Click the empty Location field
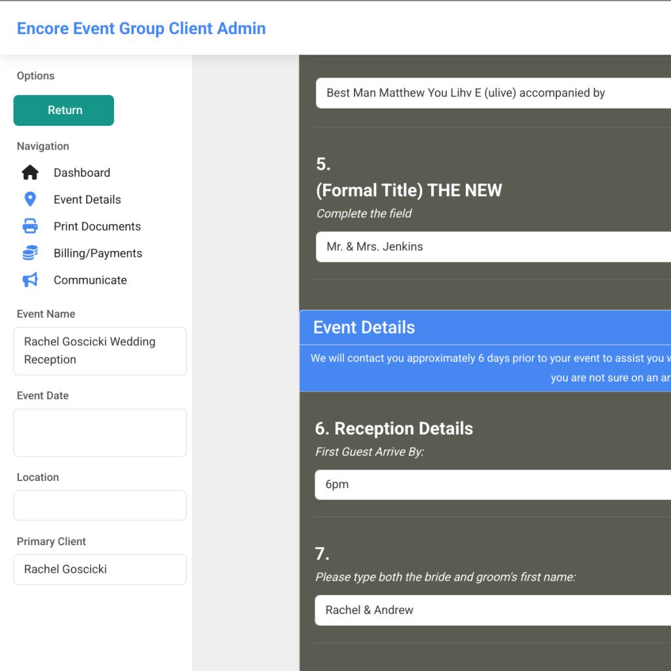The image size is (671, 671). (x=100, y=505)
